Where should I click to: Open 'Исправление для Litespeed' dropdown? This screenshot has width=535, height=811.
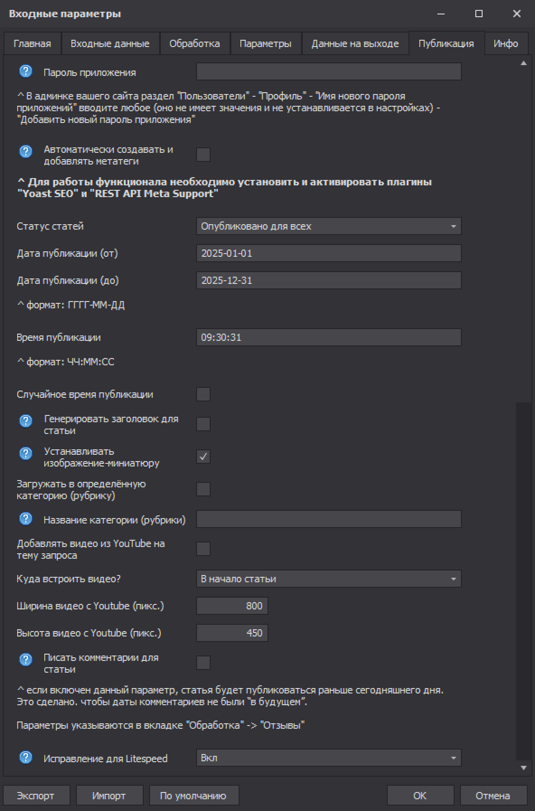(x=329, y=758)
